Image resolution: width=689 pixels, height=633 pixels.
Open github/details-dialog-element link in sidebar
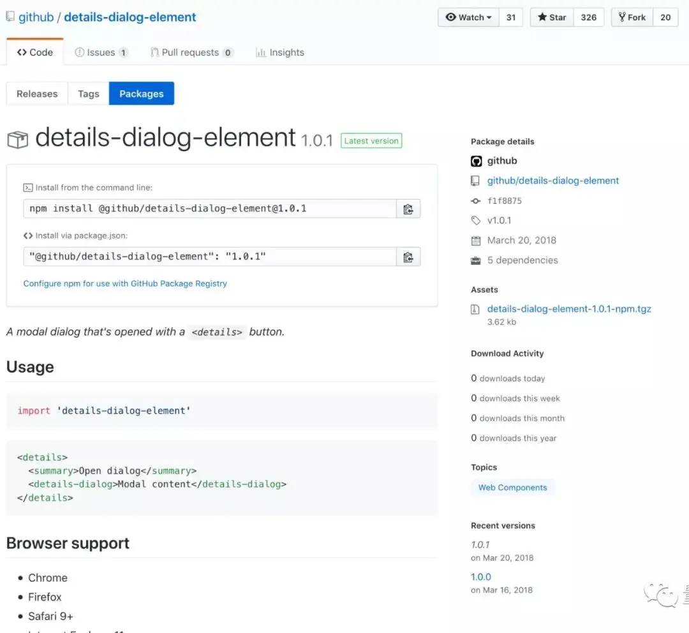[552, 181]
